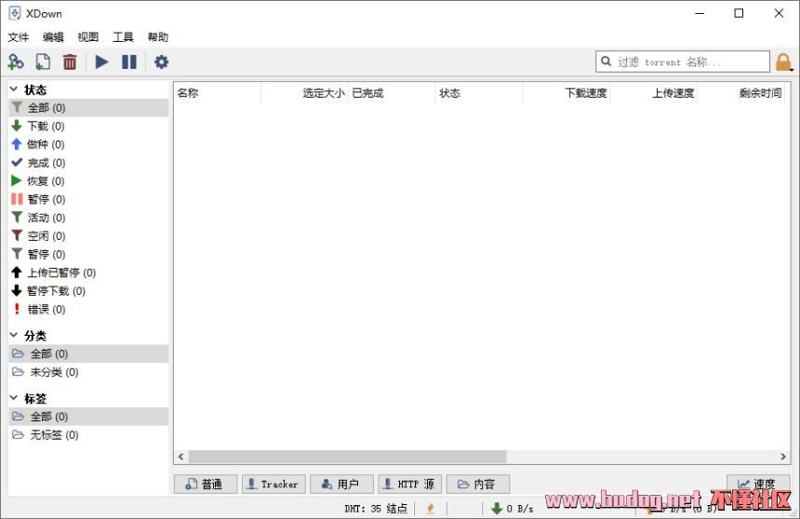Switch to the Tracker tab
This screenshot has width=800, height=519.
(274, 484)
